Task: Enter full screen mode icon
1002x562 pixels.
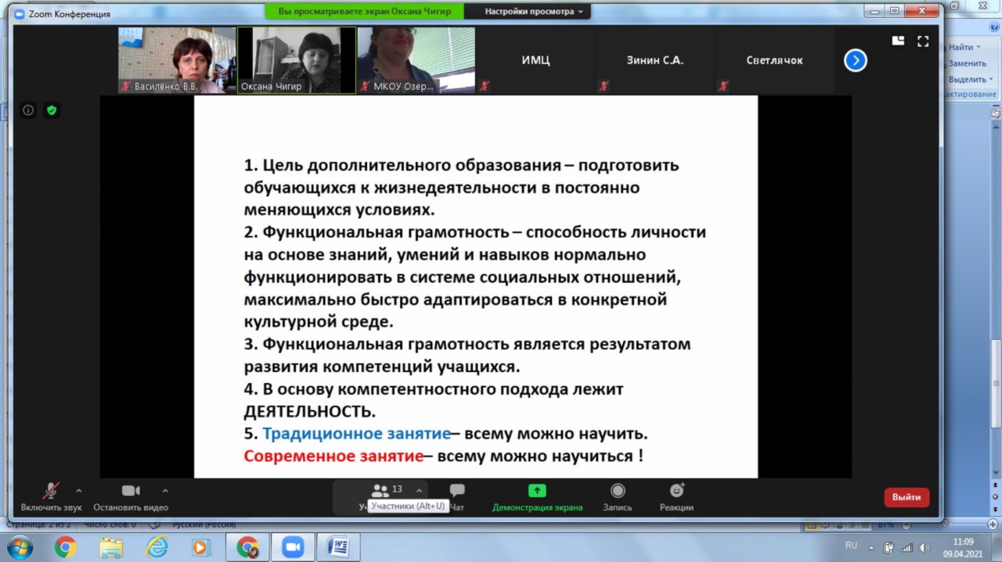Action: pyautogui.click(x=923, y=41)
